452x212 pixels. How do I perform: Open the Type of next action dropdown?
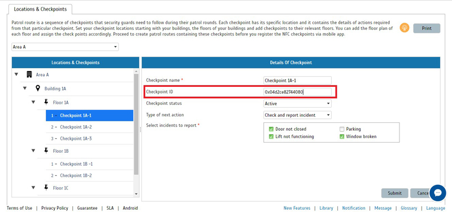click(x=298, y=115)
